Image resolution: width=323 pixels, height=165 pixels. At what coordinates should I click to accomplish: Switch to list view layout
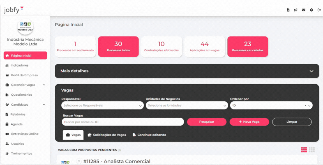click(304, 150)
